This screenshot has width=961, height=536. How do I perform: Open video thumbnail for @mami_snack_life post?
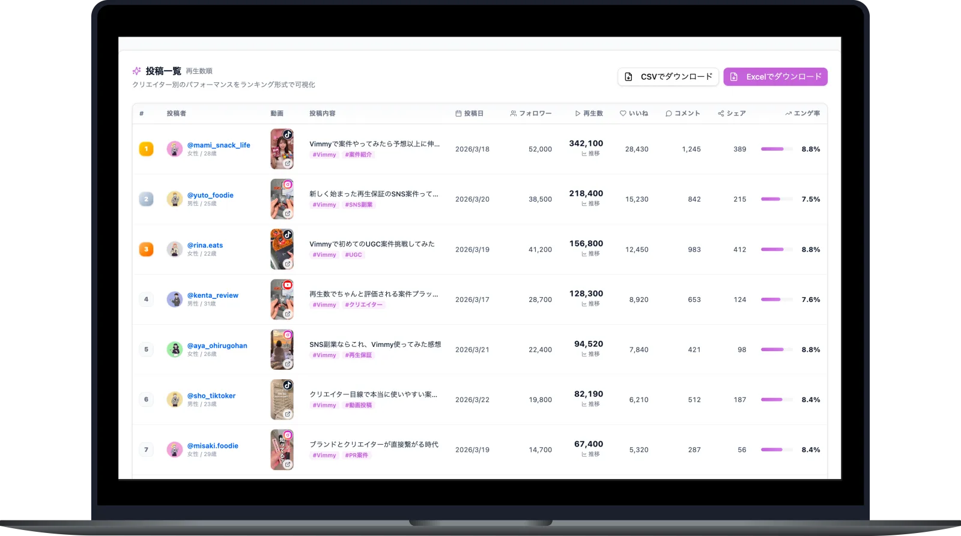pyautogui.click(x=282, y=149)
